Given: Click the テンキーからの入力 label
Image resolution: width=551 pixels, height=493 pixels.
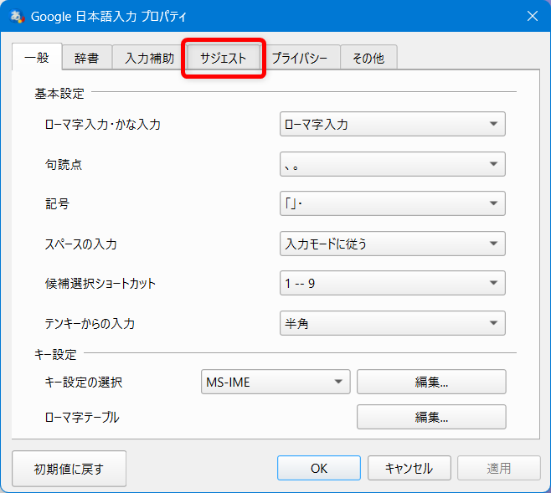Looking at the screenshot, I should 90,323.
